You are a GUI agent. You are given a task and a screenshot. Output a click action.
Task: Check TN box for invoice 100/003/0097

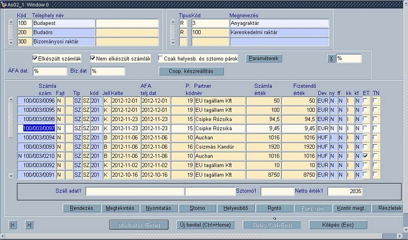(x=375, y=128)
